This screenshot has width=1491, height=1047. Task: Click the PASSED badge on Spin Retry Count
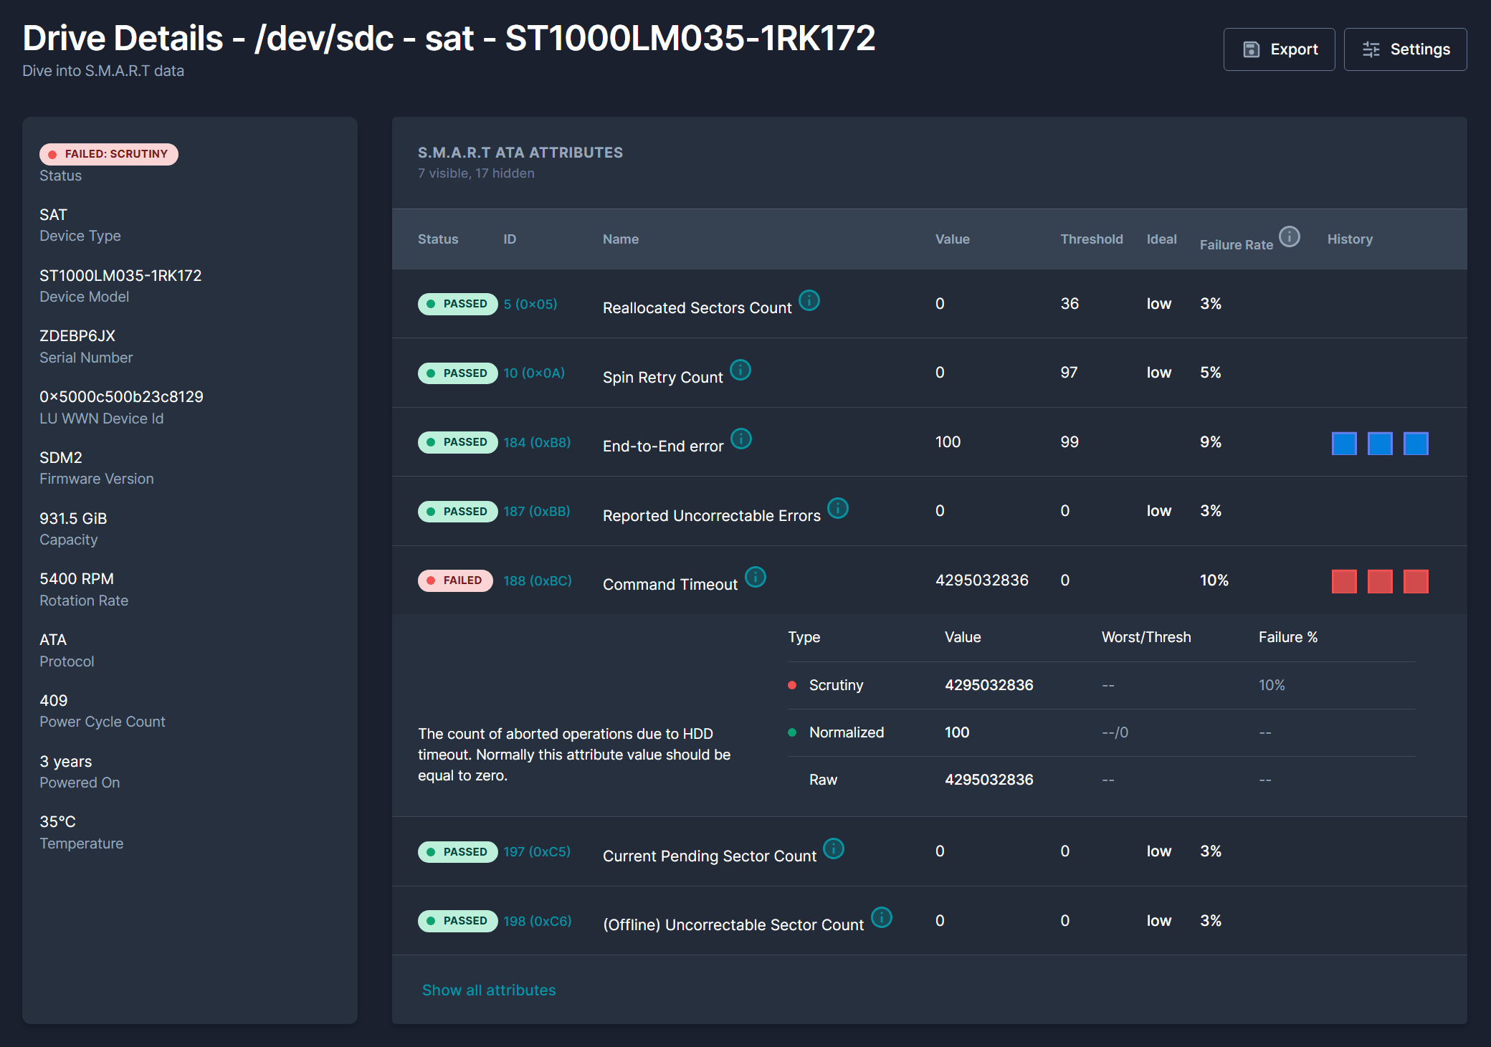point(458,373)
